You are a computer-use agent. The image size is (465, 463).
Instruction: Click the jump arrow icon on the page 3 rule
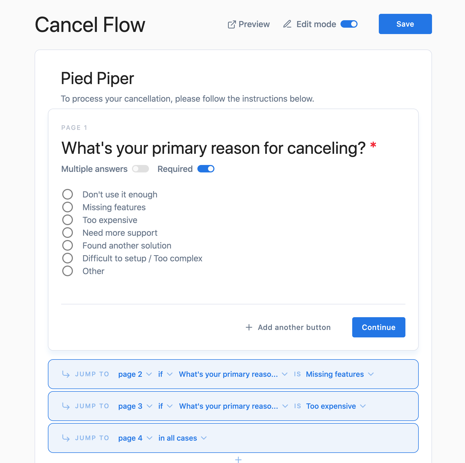click(x=66, y=406)
